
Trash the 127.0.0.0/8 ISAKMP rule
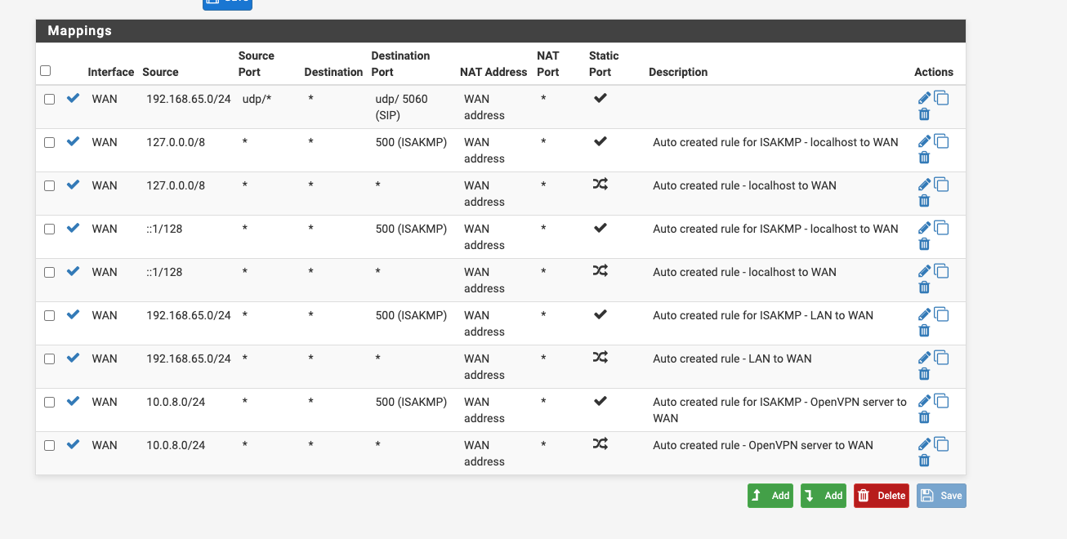click(924, 158)
